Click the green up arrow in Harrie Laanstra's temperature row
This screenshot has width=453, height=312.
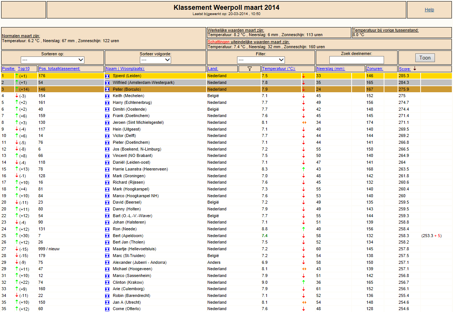(x=304, y=169)
